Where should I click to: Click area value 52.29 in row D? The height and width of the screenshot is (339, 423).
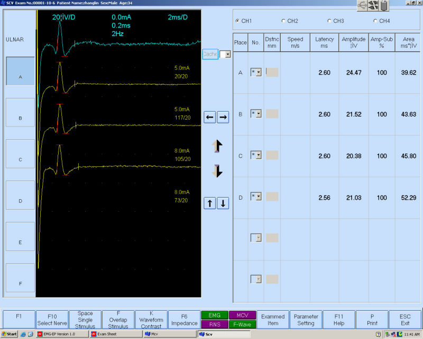(x=408, y=198)
